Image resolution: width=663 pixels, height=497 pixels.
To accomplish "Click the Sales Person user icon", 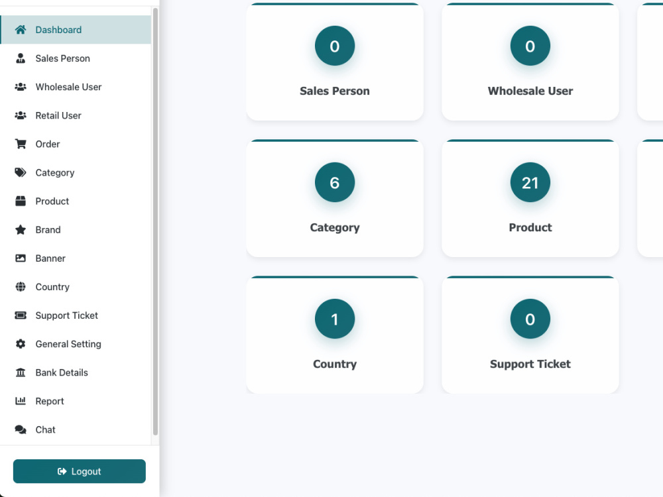I will [x=21, y=58].
